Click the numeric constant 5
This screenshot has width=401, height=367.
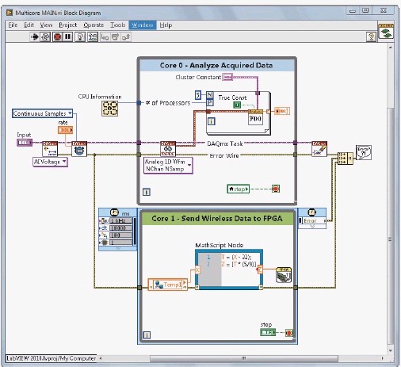pos(198,95)
